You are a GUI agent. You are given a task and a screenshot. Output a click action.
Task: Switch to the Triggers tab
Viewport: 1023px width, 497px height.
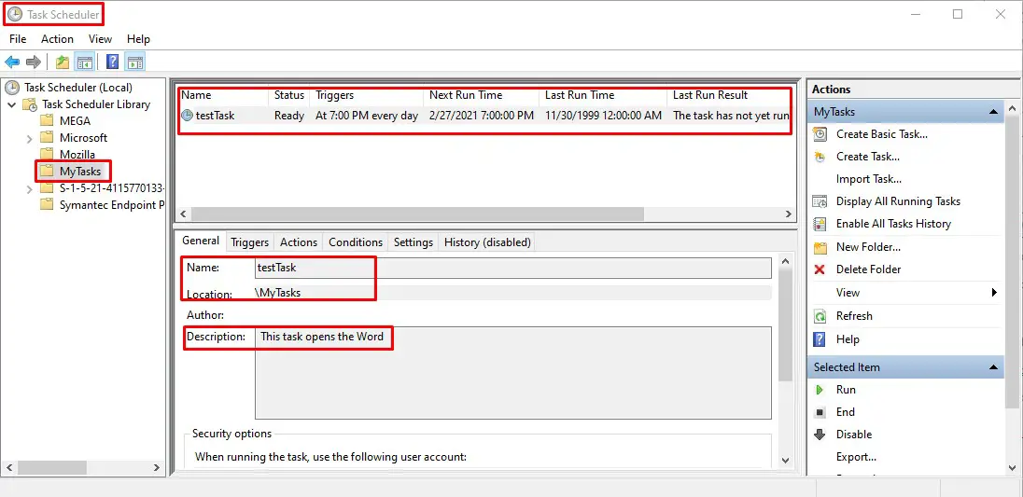(249, 242)
